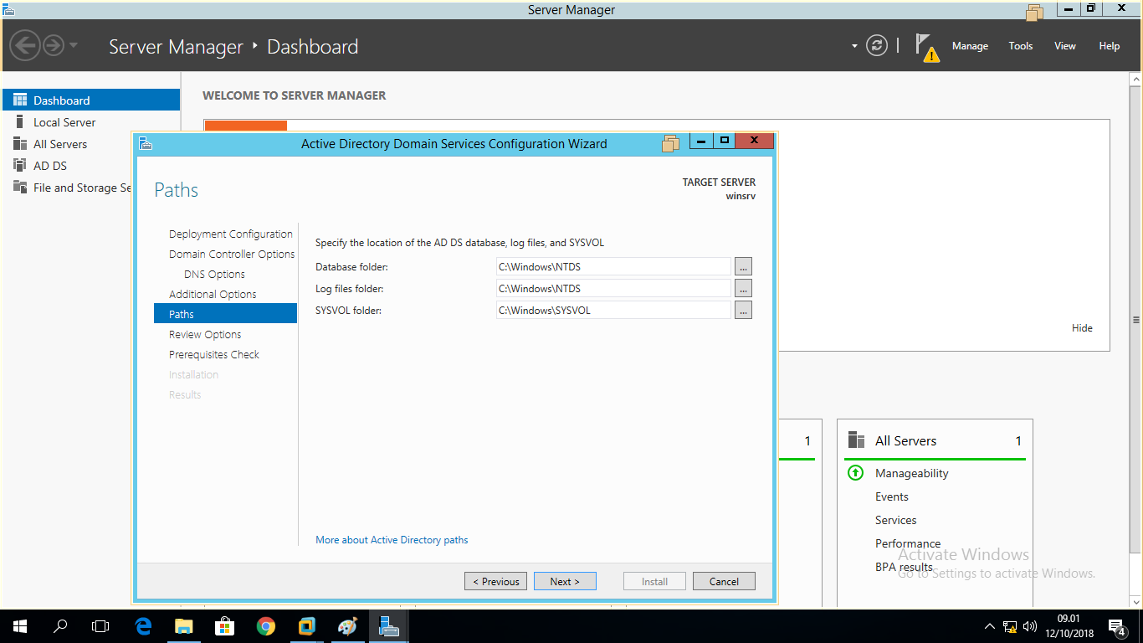Browse for the Database folder location

pyautogui.click(x=743, y=266)
